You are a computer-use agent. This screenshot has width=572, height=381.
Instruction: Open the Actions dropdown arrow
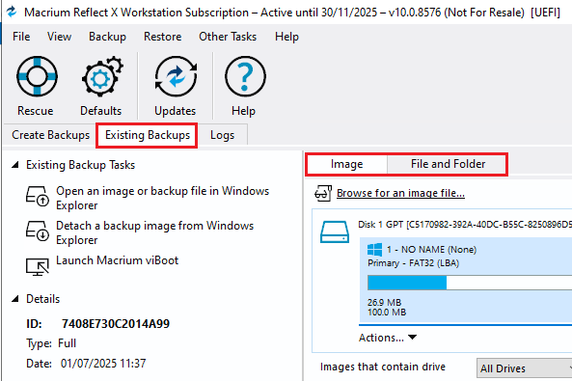[x=412, y=338]
